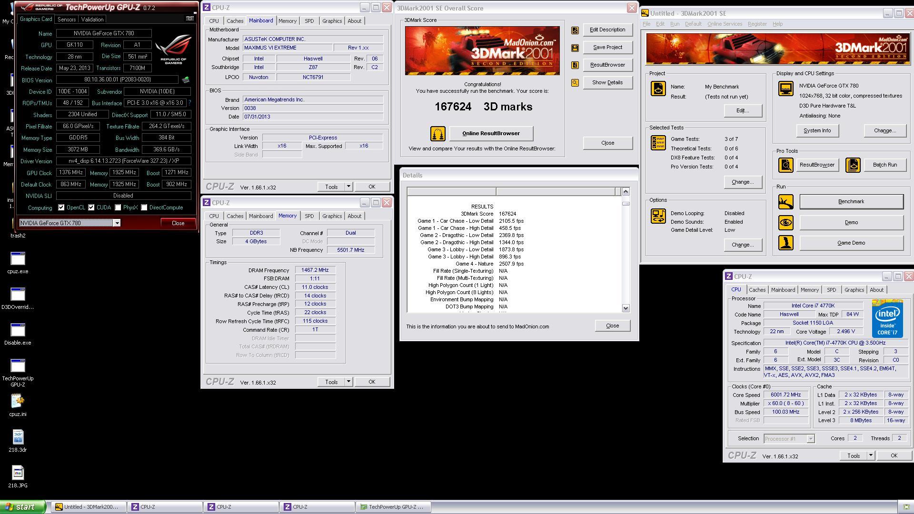The width and height of the screenshot is (914, 514).
Task: Click the Details results first column header
Action: click(451, 192)
